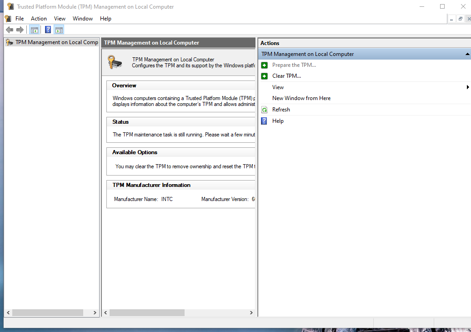Choose Prepare the TPM... action

294,65
